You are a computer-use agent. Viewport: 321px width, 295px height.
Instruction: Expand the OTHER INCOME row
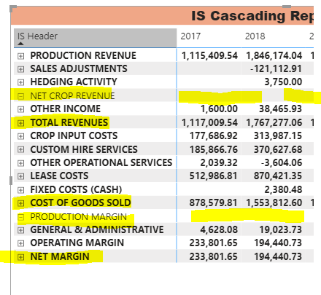click(20, 109)
